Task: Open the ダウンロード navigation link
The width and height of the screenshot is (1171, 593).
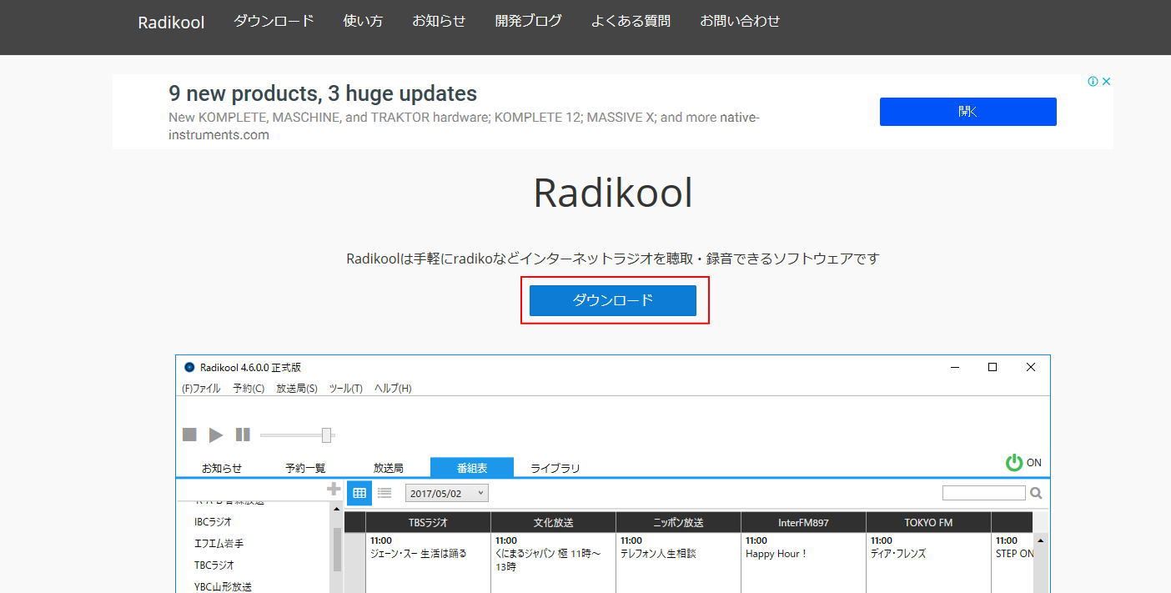Action: tap(274, 21)
